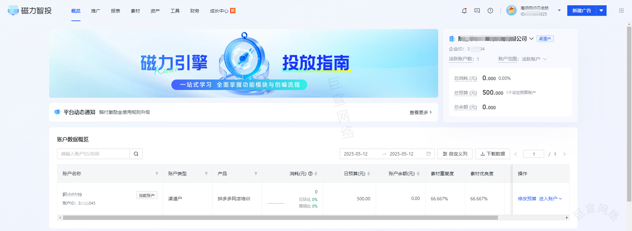This screenshot has width=632, height=231.
Task: Filter the 账户名称 column
Action: click(157, 174)
